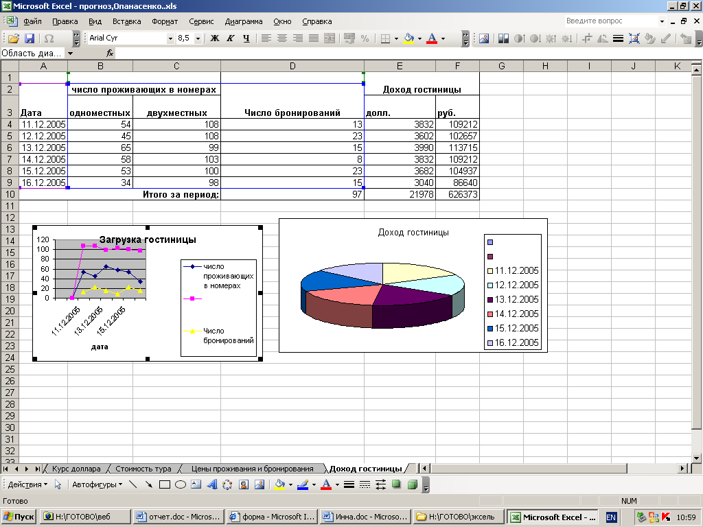Click the Line Style picture icon
703x527 pixels.
(x=619, y=38)
